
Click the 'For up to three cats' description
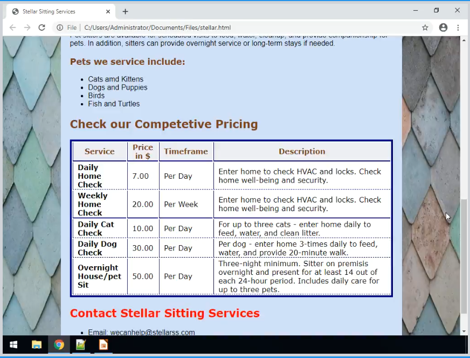pos(302,228)
